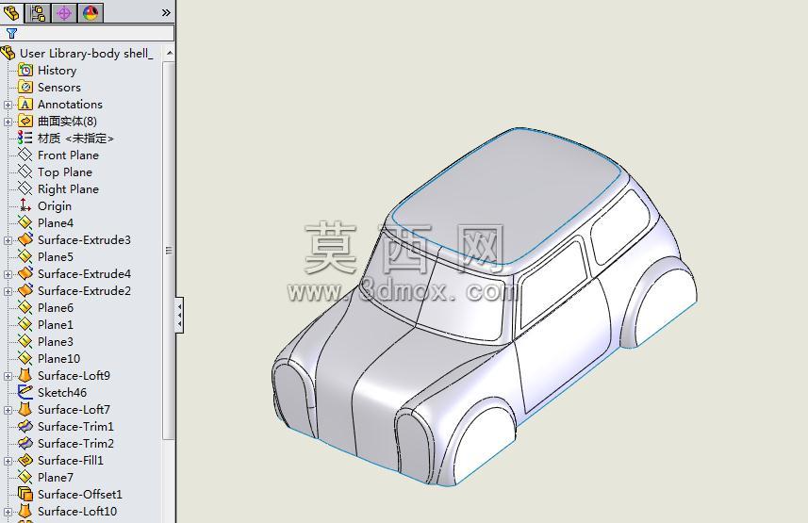
Task: Show more panel tabs via double chevron
Action: pos(166,12)
